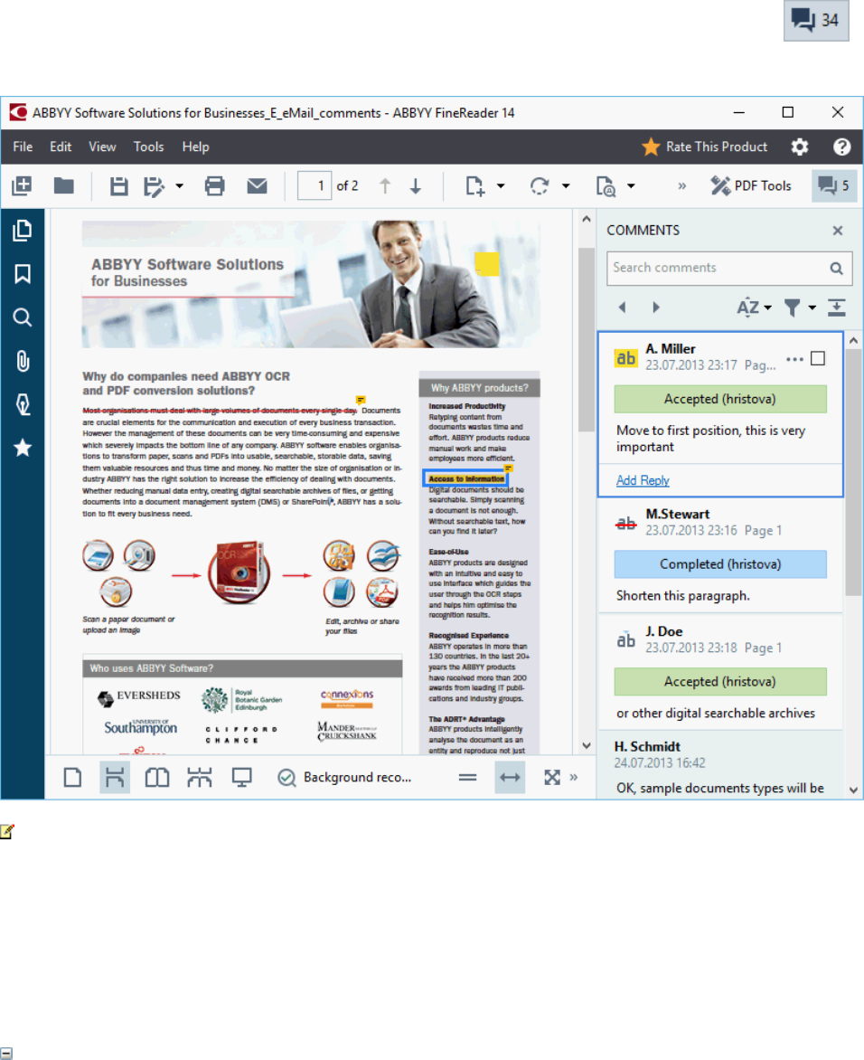The width and height of the screenshot is (864, 1060).
Task: Open PDF Tools
Action: tap(750, 186)
